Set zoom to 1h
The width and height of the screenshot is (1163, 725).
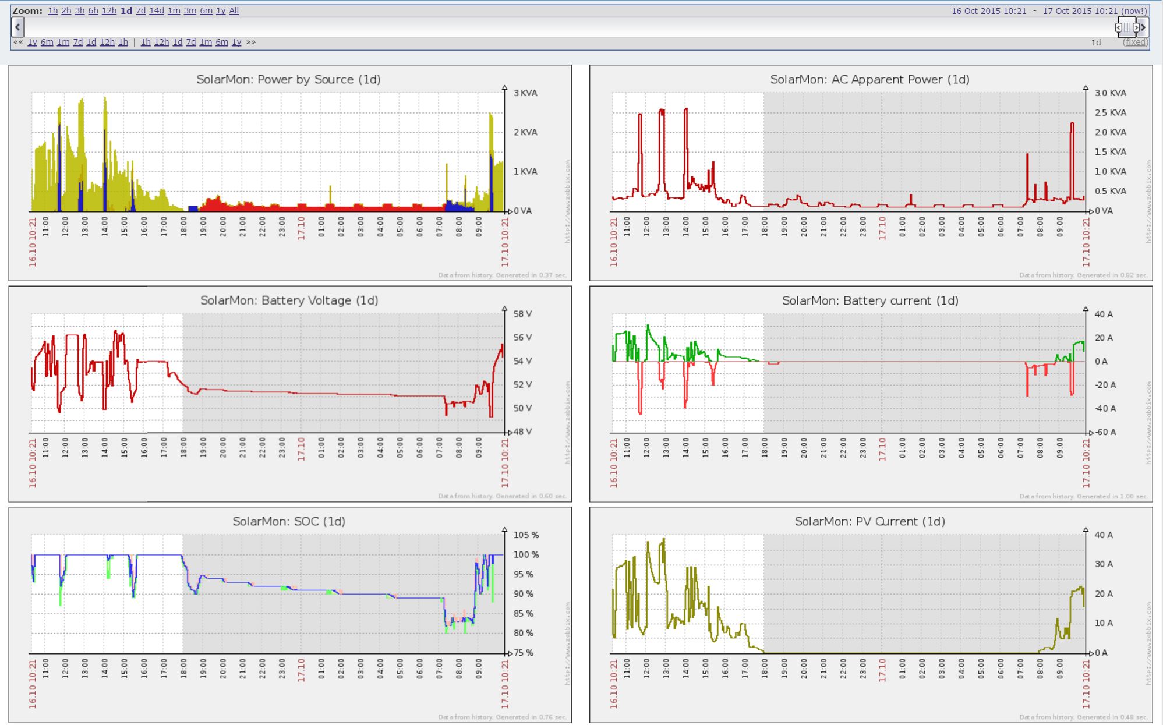52,10
